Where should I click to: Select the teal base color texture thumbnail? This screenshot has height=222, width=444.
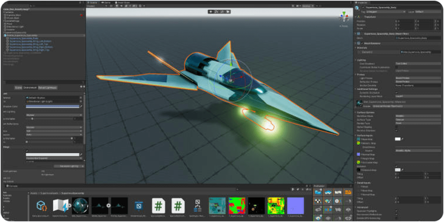point(217,205)
